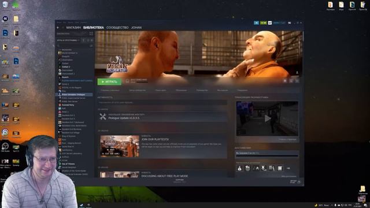Open Мастерская link
Viewport: 370px width, 208px height.
(x=223, y=90)
